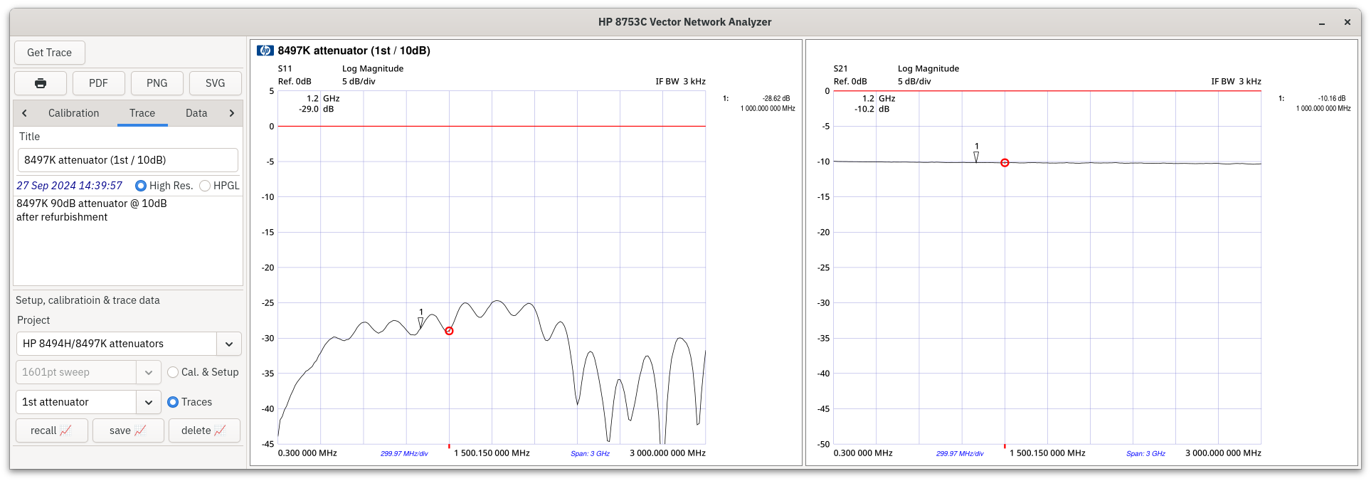Expand the Project dropdown list
The height and width of the screenshot is (481, 1371).
click(x=228, y=344)
